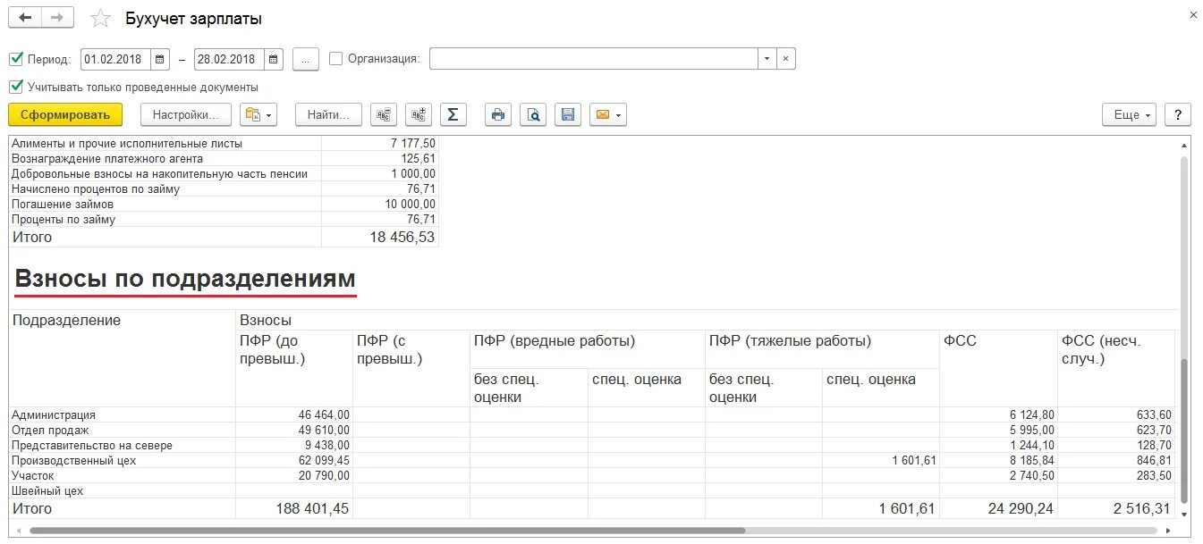
Task: Click the ПФР (тяжелые работы) column header
Action: (x=791, y=340)
